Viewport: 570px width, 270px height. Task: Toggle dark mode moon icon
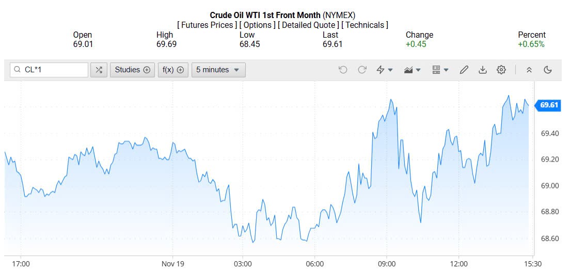coord(548,70)
